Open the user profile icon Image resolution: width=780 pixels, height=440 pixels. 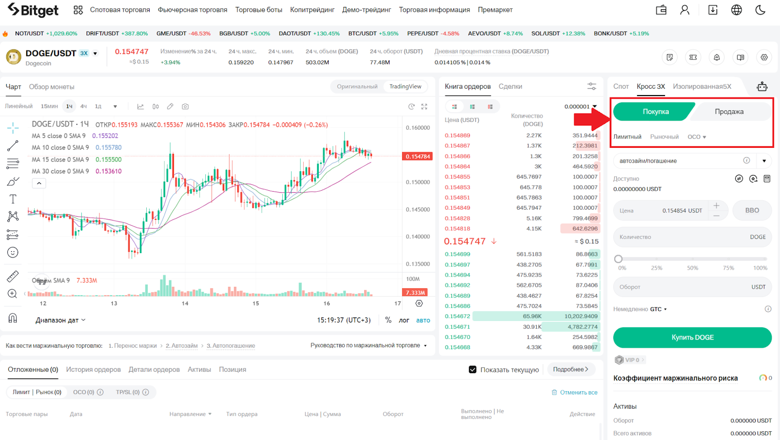685,10
